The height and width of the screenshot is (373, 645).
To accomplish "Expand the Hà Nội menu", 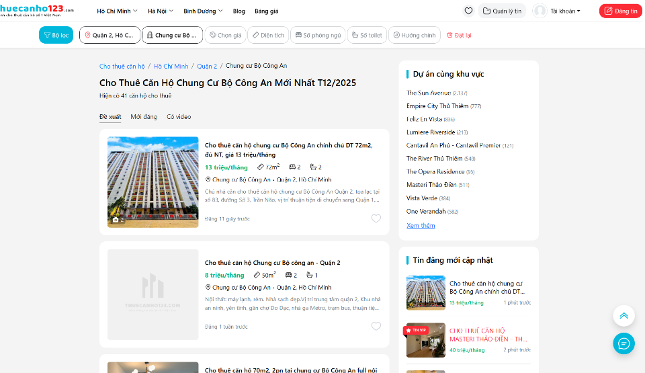I will click(x=161, y=11).
